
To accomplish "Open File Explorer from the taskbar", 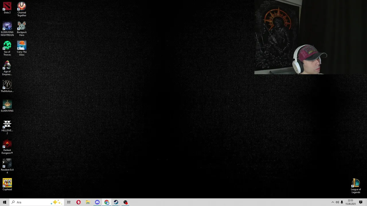I will click(x=88, y=202).
